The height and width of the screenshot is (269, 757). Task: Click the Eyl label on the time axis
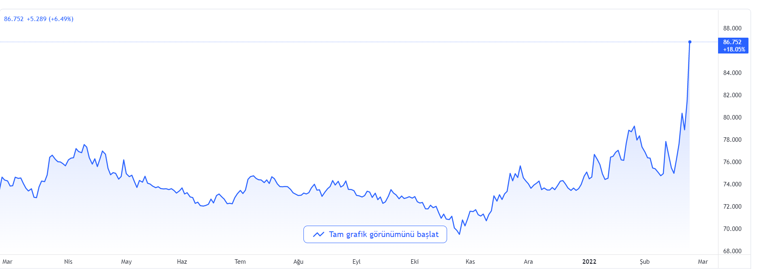356,262
